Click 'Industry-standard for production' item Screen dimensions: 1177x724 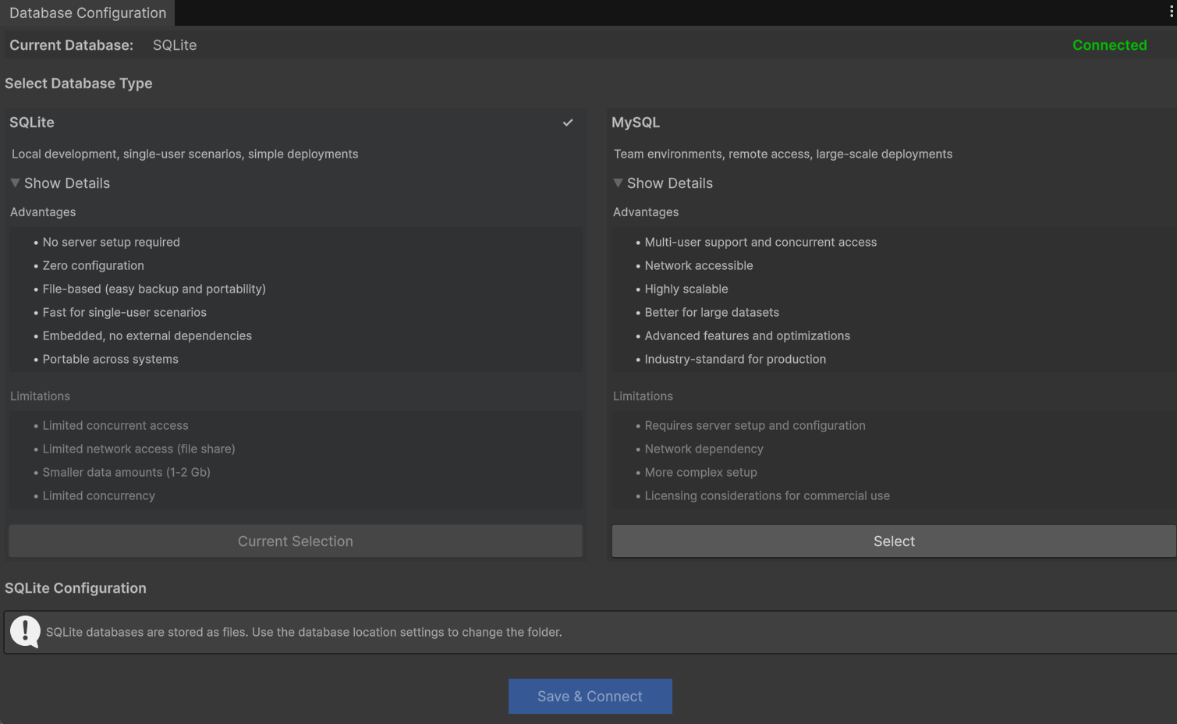(735, 360)
